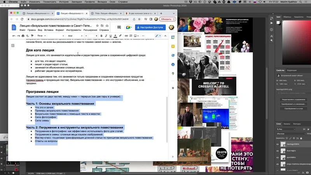Open the Contacts side panel icon
Viewport: 311px width, 175px height.
173,65
